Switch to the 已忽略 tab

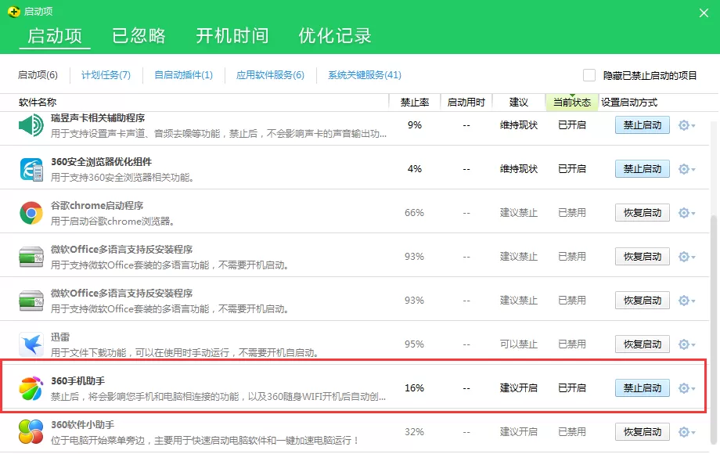[x=139, y=36]
